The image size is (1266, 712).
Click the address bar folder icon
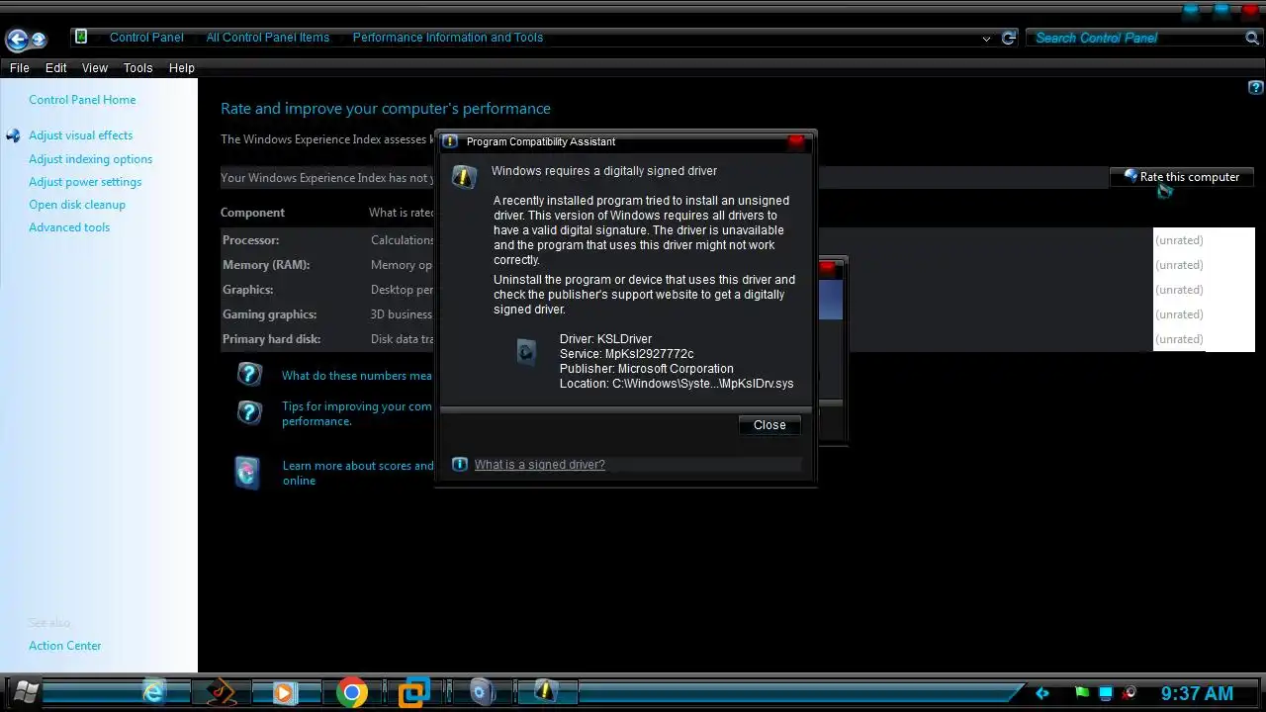(x=81, y=37)
